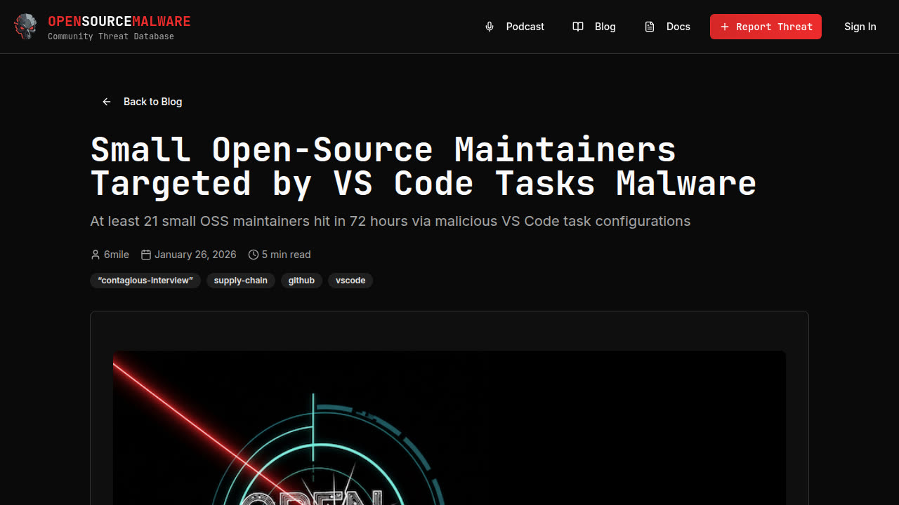Screen dimensions: 899x505
Task: Select author name 6mile
Action: [x=117, y=255]
